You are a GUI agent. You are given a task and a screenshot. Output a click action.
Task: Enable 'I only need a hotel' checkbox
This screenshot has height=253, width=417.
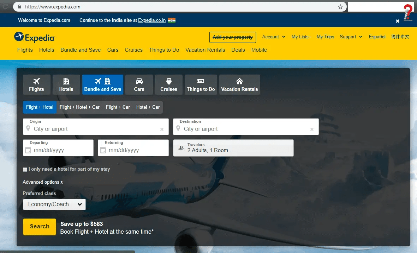25,169
